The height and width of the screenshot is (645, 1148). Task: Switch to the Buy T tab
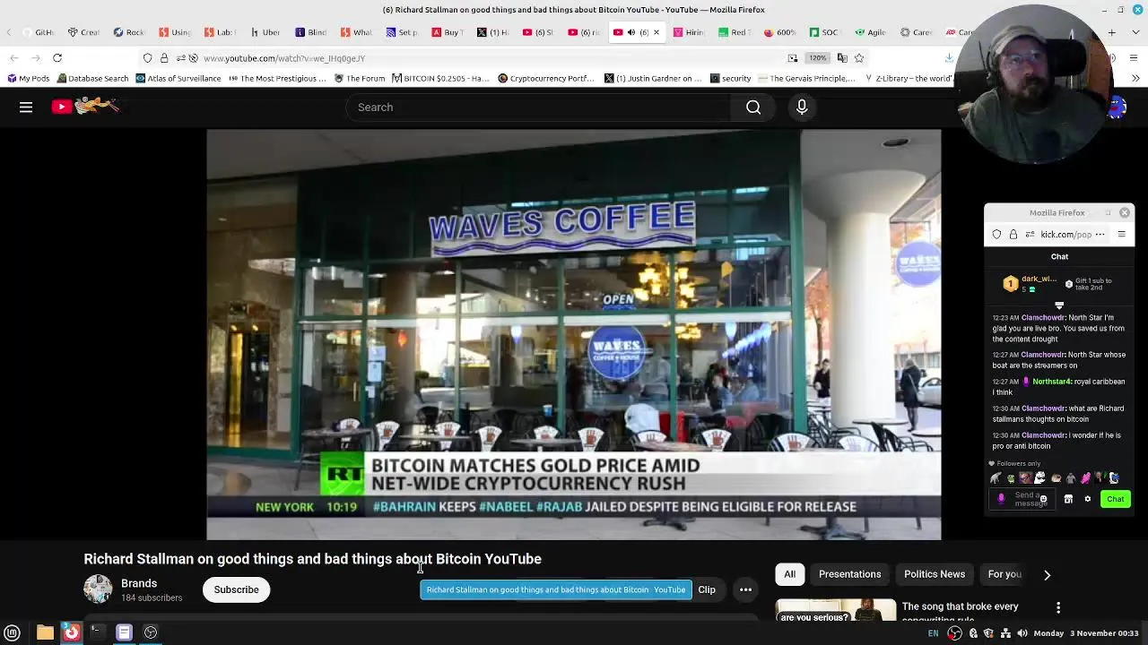coord(447,32)
